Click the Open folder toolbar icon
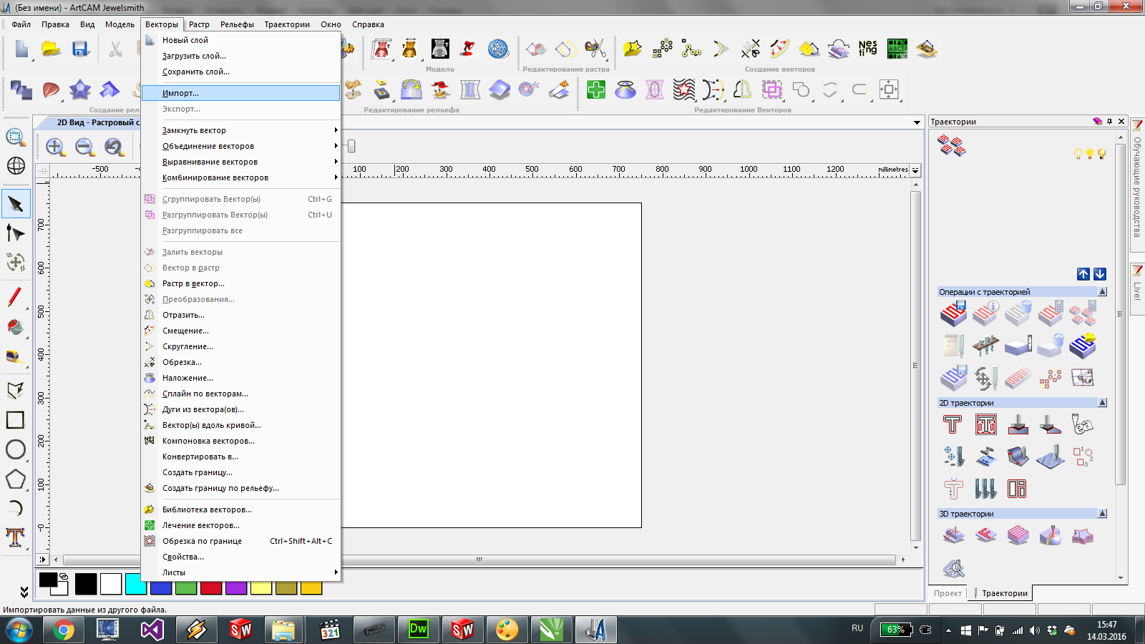 click(51, 49)
